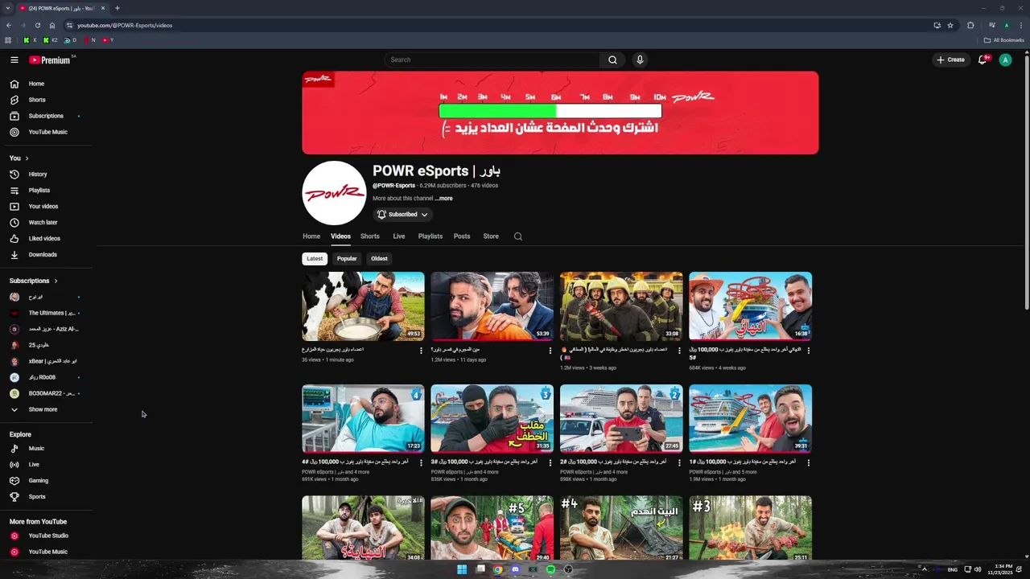1030x579 pixels.
Task: Open the Chrome tab search dropdown
Action: (x=8, y=8)
